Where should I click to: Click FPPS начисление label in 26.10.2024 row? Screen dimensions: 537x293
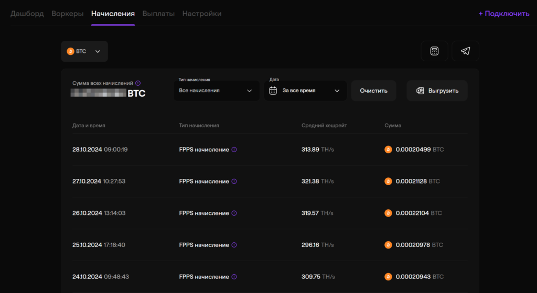click(204, 213)
